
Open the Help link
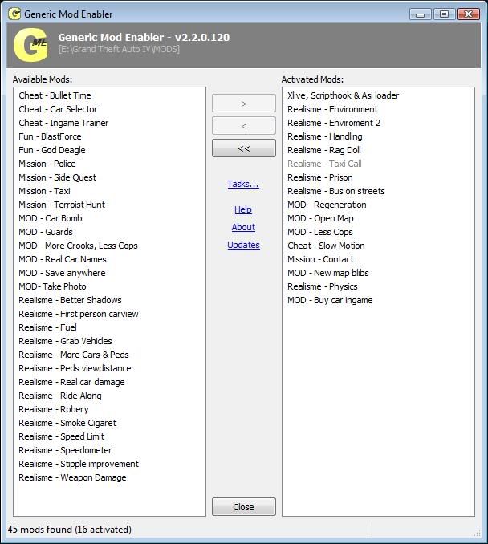[x=243, y=209]
